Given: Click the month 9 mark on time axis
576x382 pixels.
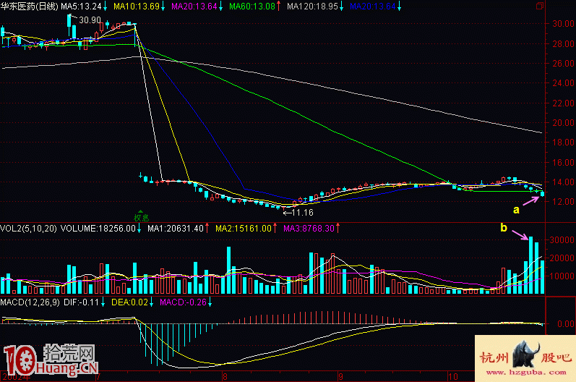Looking at the screenshot, I should click(339, 376).
